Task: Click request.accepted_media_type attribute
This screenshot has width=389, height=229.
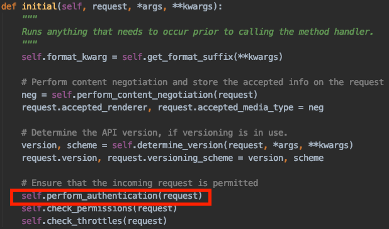Action: coord(225,107)
